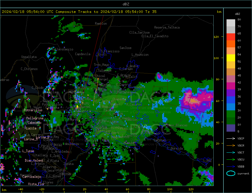Click the legend label VBCP
This screenshot has width=252, height=193.
pyautogui.click(x=241, y=138)
